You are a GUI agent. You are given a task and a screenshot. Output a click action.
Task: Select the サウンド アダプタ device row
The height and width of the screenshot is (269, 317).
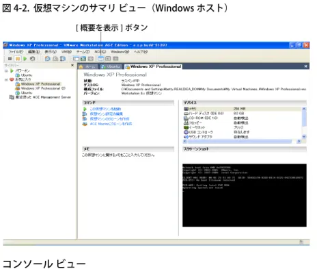tap(243, 137)
